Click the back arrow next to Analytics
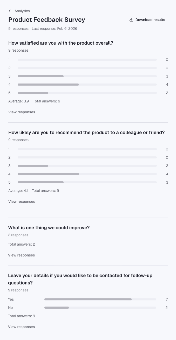176x340 pixels. [x=10, y=11]
